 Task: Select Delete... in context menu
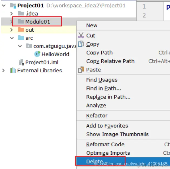coord(123,161)
